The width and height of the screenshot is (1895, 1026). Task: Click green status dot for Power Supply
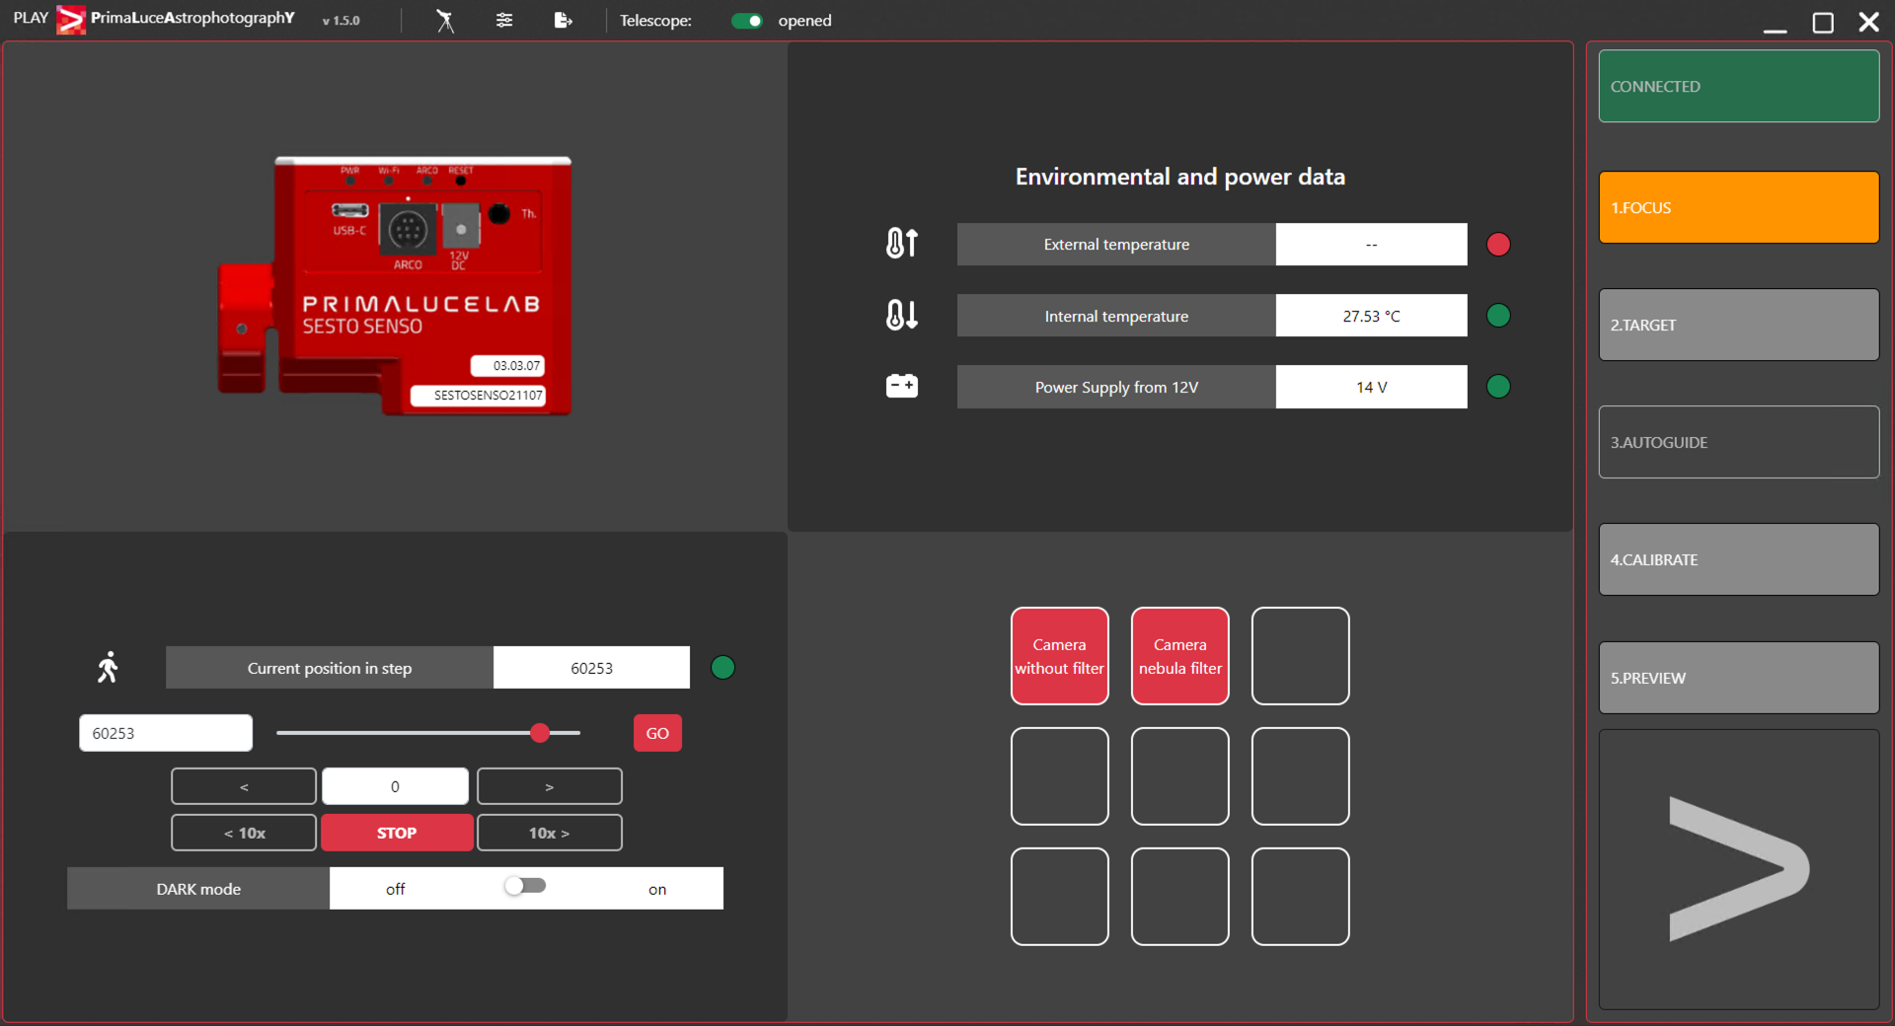pos(1498,387)
